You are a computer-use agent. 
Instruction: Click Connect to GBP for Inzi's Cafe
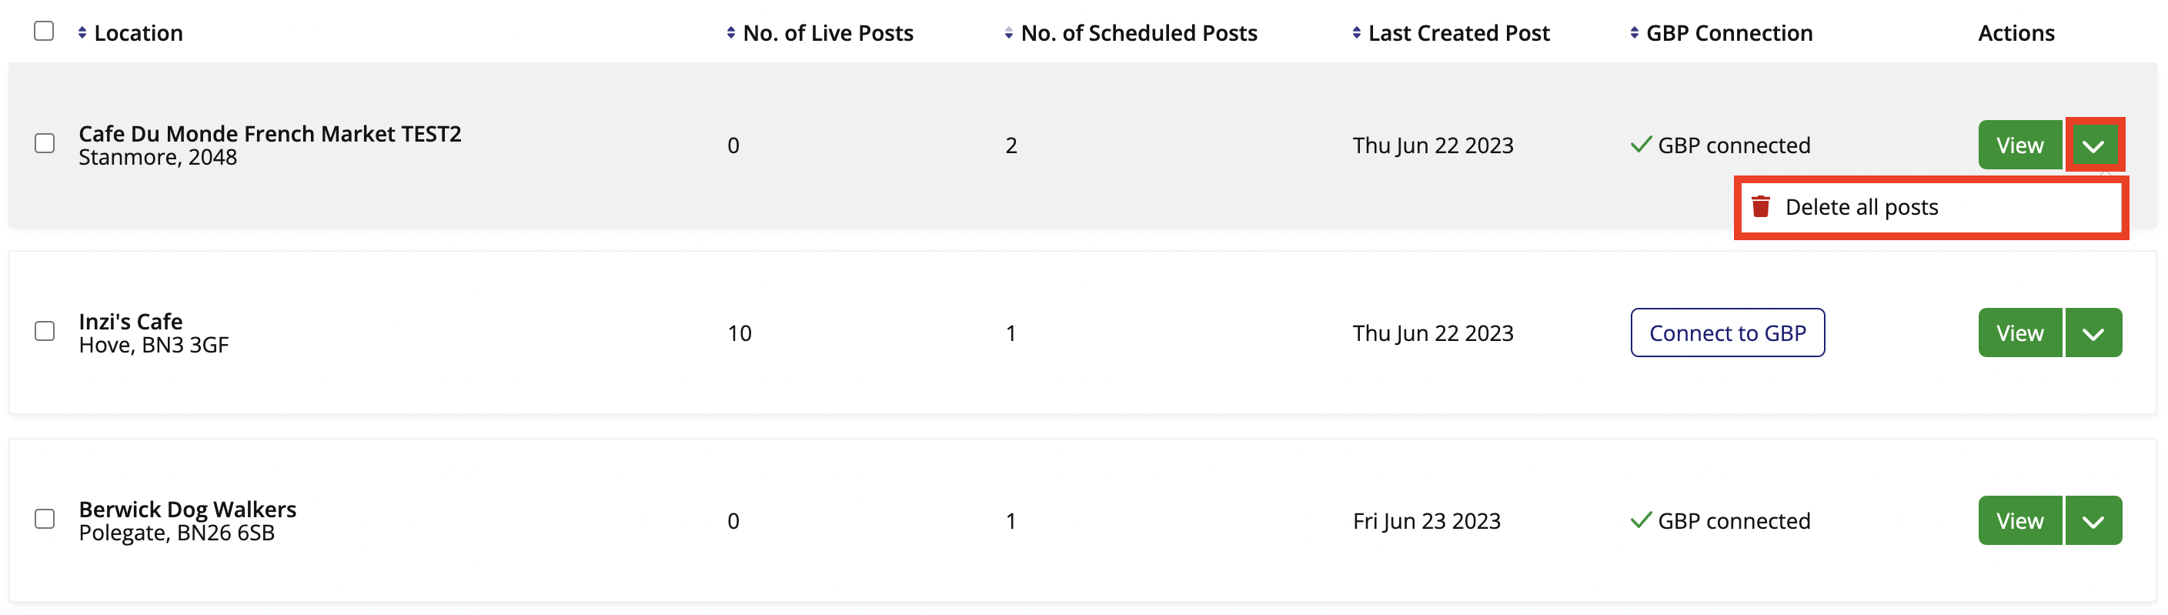tap(1727, 333)
